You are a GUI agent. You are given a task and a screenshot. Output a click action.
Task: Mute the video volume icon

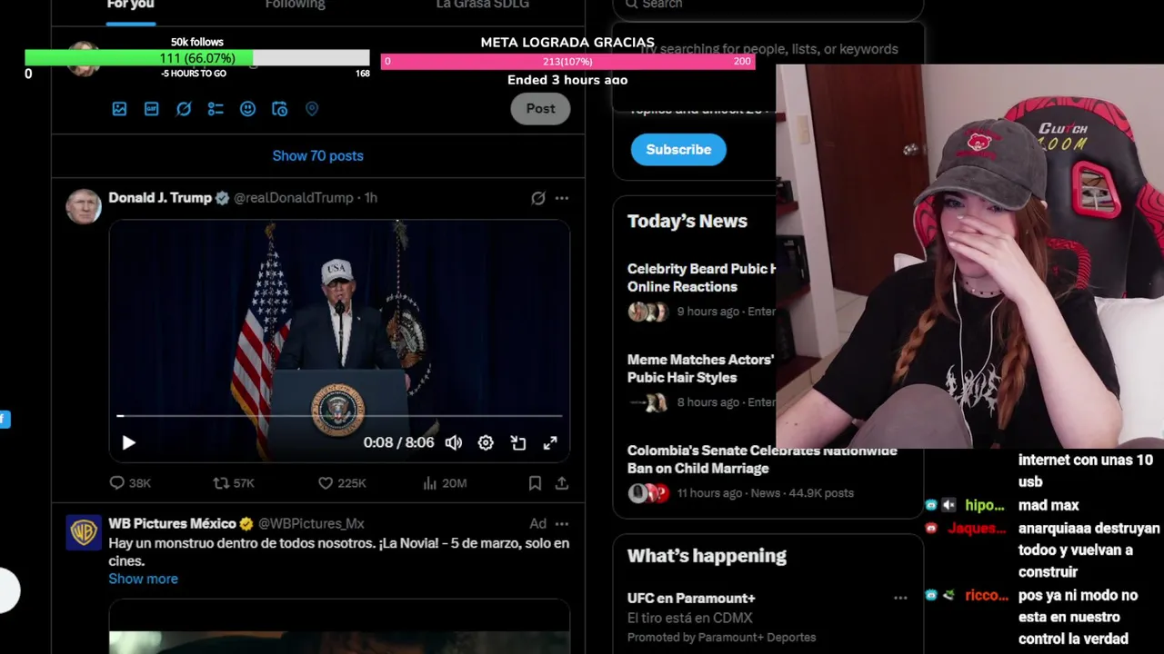[453, 443]
